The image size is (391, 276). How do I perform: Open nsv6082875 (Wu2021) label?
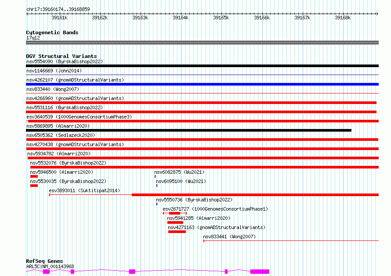coord(179,172)
